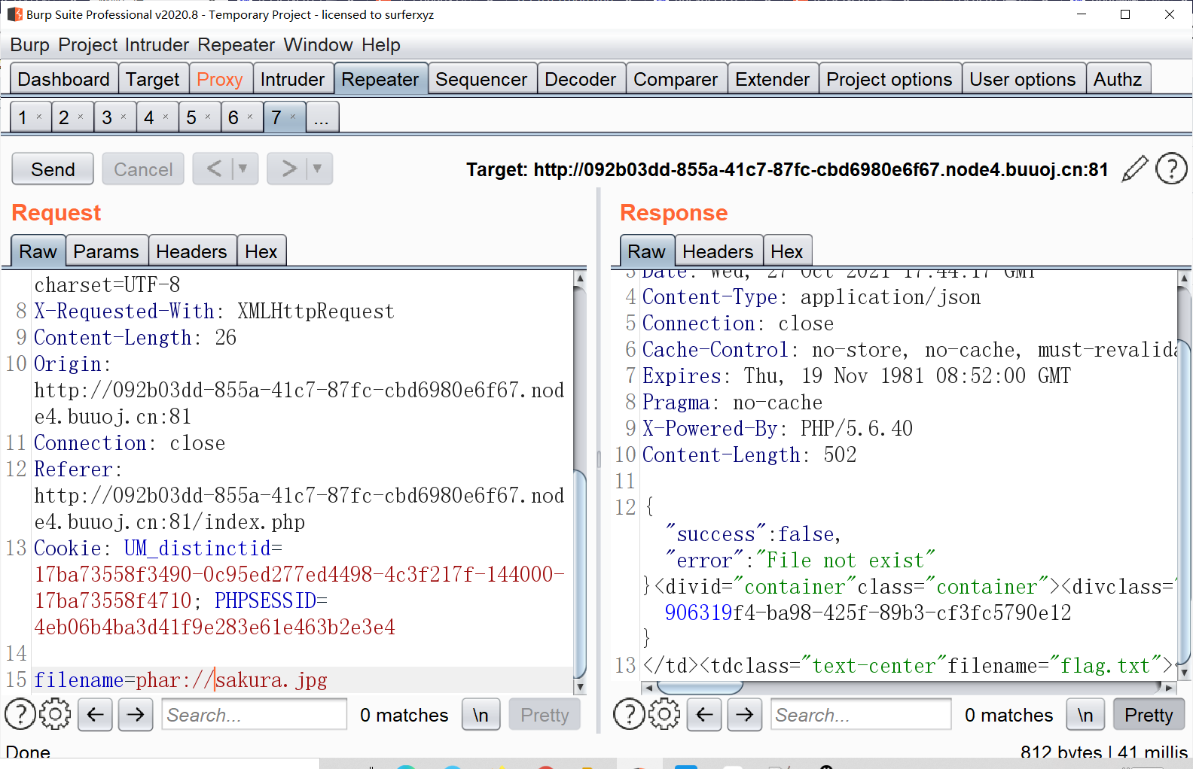Open the Repeater help question-mark icon
The height and width of the screenshot is (769, 1193).
coord(1171,169)
